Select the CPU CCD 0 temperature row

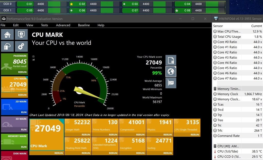click(x=238, y=157)
